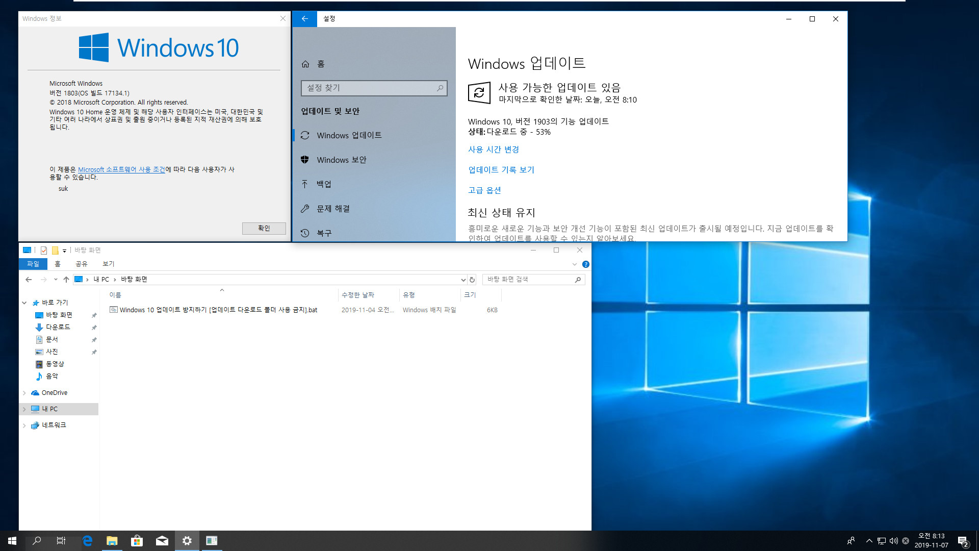Screen dimensions: 979x551
Task: Sort by 크기 column header
Action: pos(481,295)
